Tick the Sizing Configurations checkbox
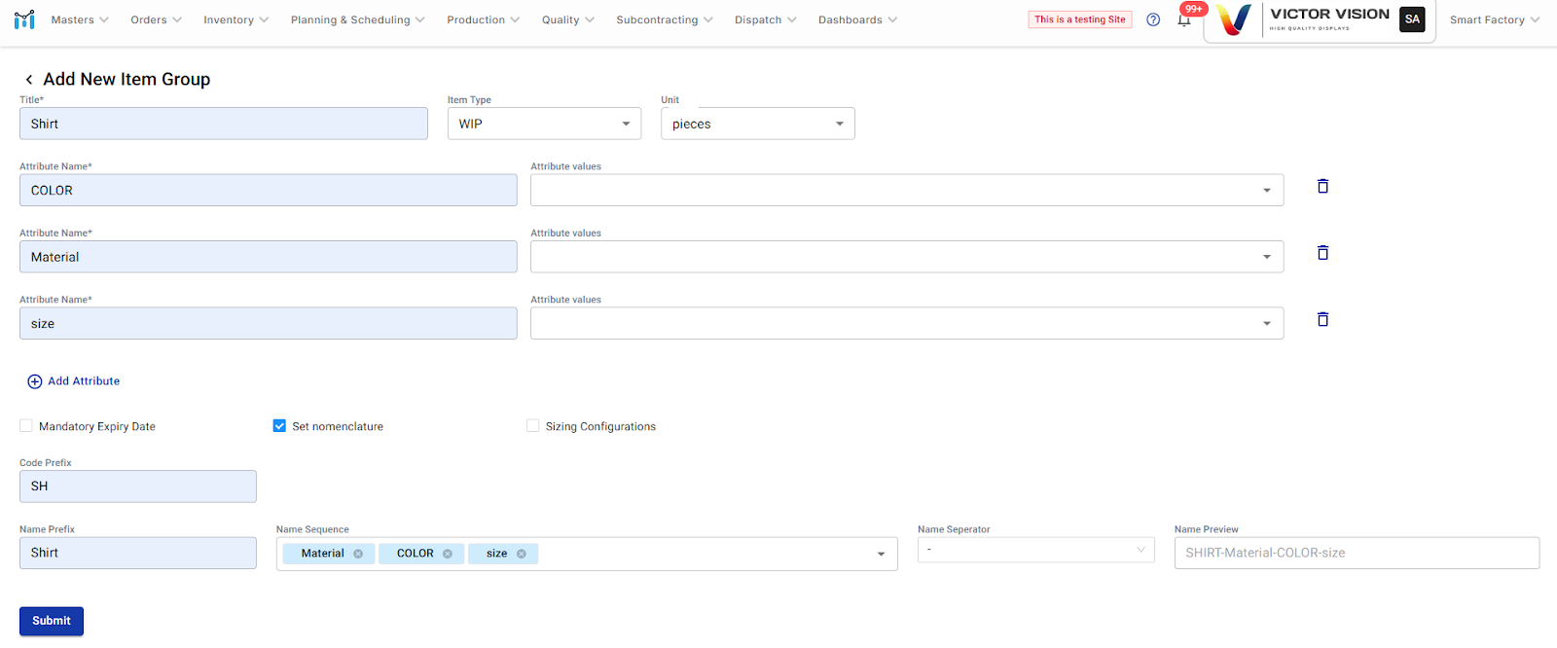Screen dimensions: 1557x648 coord(532,426)
